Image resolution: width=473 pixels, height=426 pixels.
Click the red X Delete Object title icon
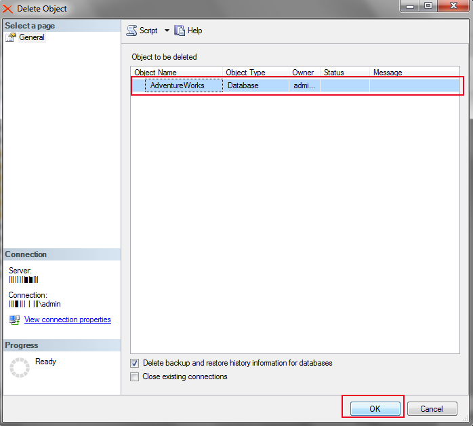(x=8, y=9)
